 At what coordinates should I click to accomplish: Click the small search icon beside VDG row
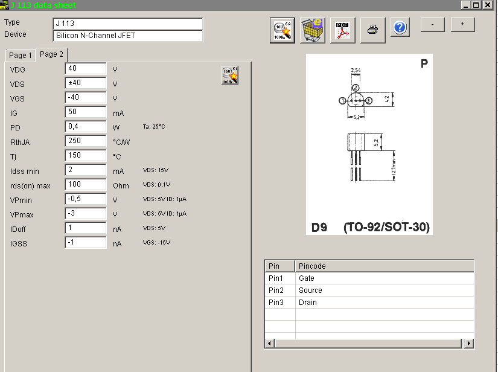click(x=230, y=75)
